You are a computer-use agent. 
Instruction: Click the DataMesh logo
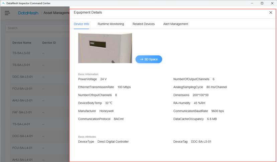tap(28, 13)
